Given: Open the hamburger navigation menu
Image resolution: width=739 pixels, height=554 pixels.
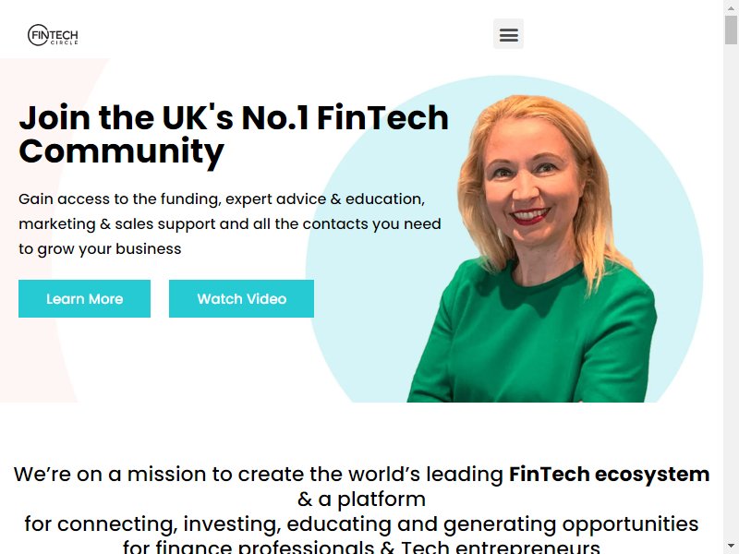Looking at the screenshot, I should [x=508, y=34].
